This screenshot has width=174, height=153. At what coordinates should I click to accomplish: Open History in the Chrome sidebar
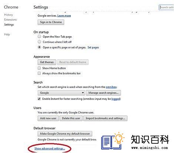[x=9, y=15]
